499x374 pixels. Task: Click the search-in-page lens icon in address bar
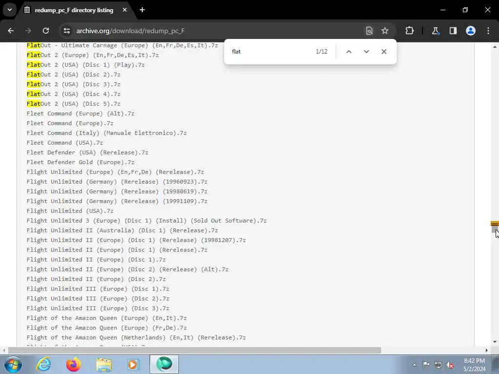click(369, 31)
